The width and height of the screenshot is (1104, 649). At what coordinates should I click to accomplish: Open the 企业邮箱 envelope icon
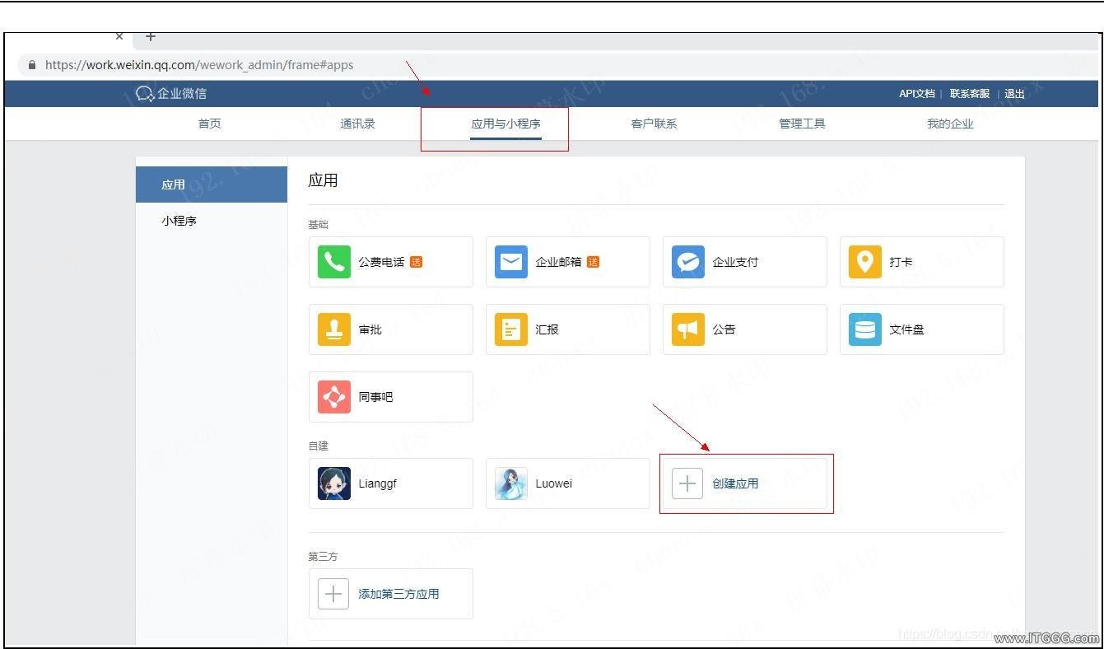pyautogui.click(x=511, y=262)
